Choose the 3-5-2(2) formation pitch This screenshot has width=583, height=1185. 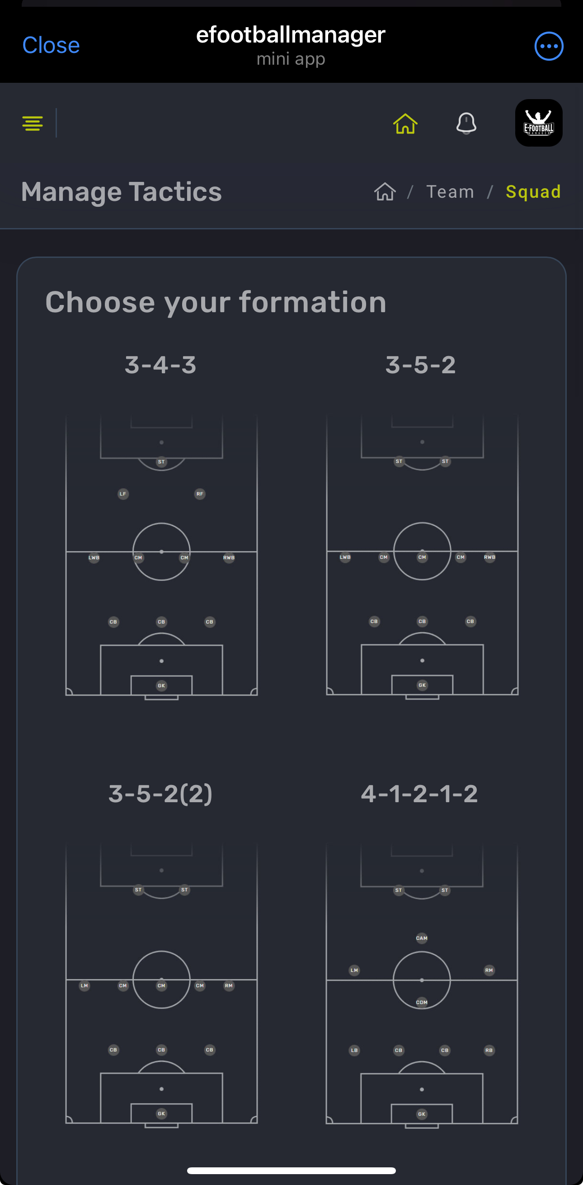(x=161, y=985)
